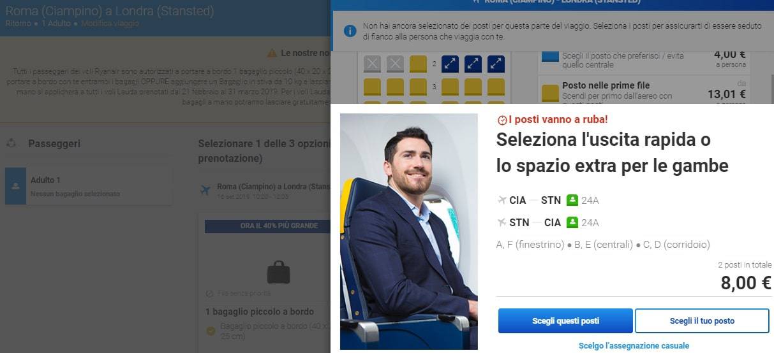Click the blue standard seat color legend swatch
The width and height of the screenshot is (774, 353).
click(549, 56)
